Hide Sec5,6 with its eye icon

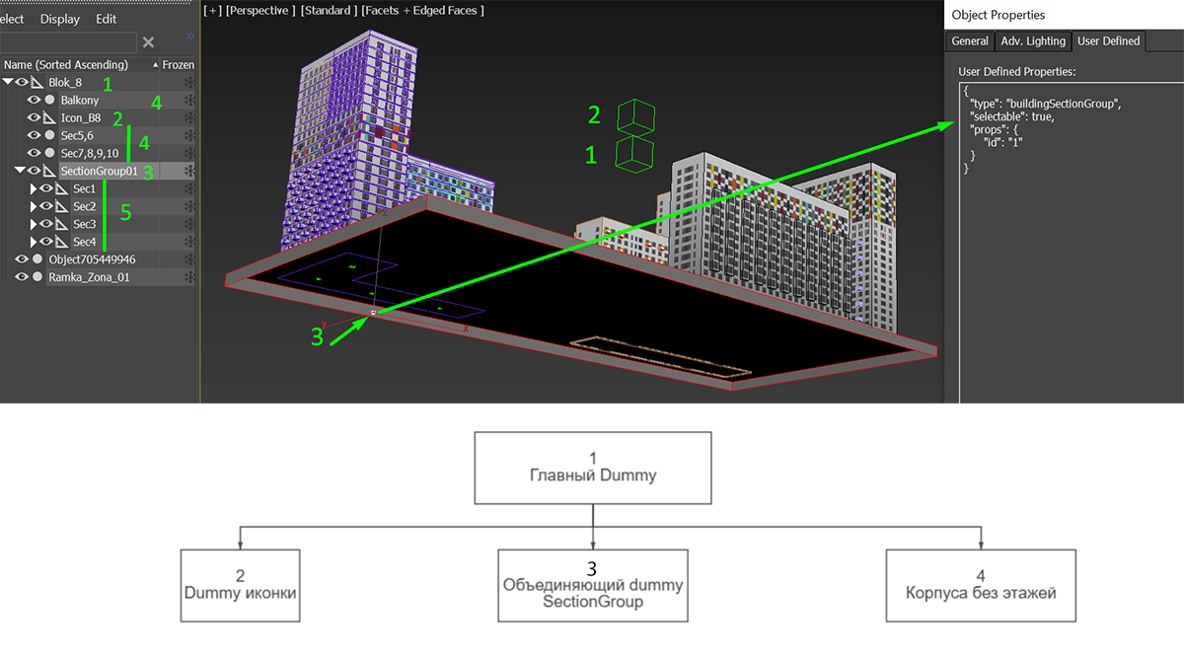34,135
